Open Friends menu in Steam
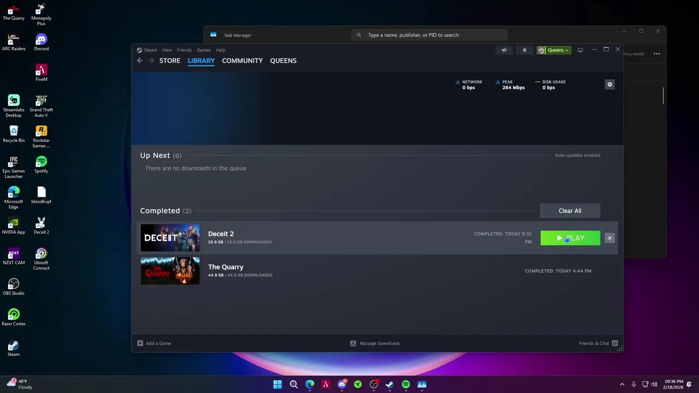The height and width of the screenshot is (393, 699). click(184, 50)
